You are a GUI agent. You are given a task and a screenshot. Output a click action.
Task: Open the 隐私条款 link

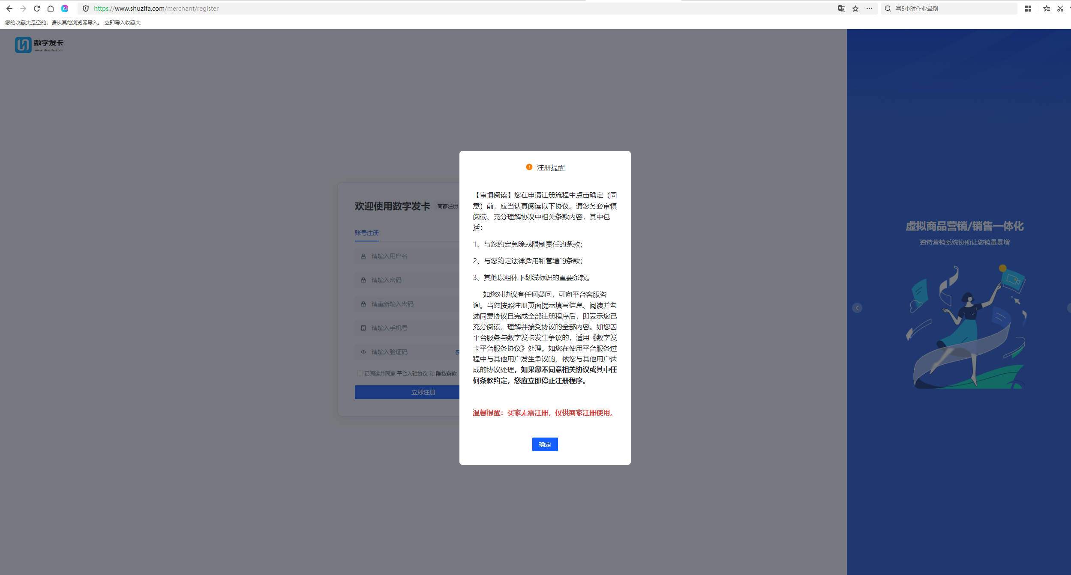point(447,374)
